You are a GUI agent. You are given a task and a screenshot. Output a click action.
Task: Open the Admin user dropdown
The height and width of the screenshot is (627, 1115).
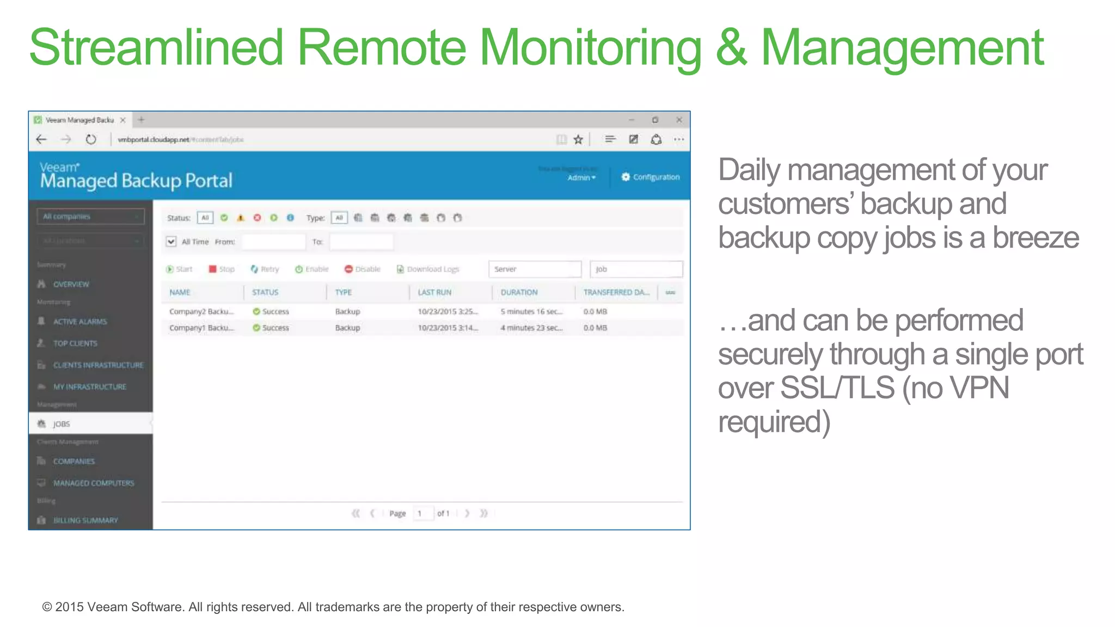[581, 177]
